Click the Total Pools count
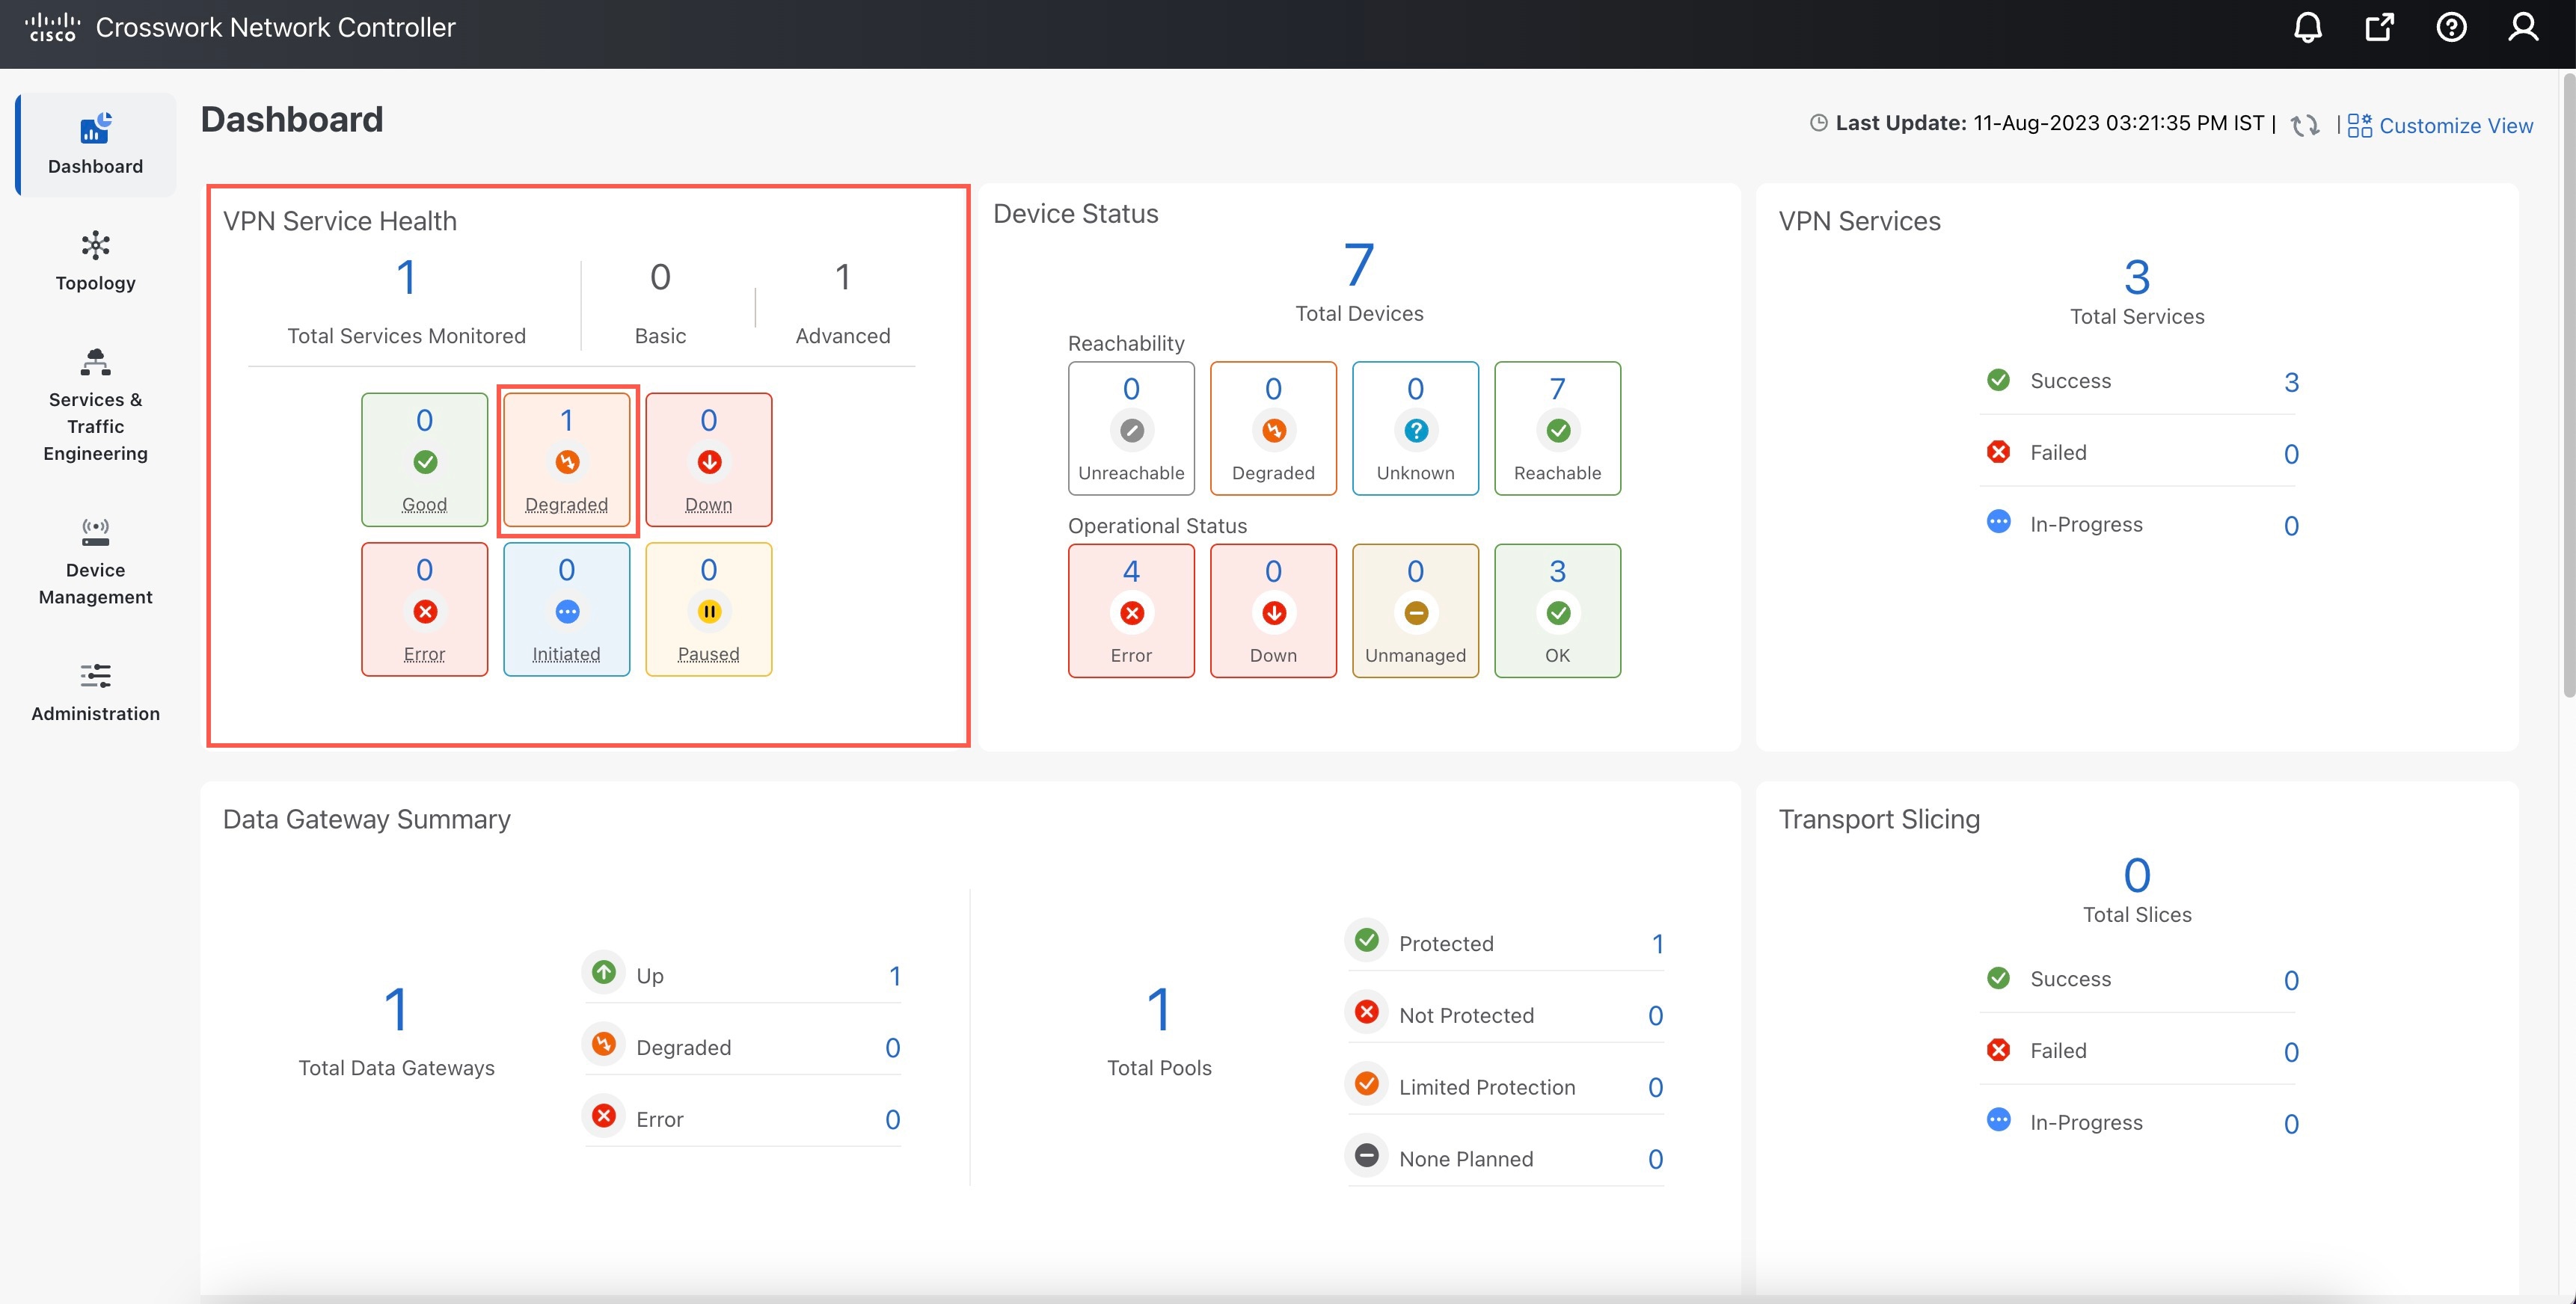 point(1159,1009)
